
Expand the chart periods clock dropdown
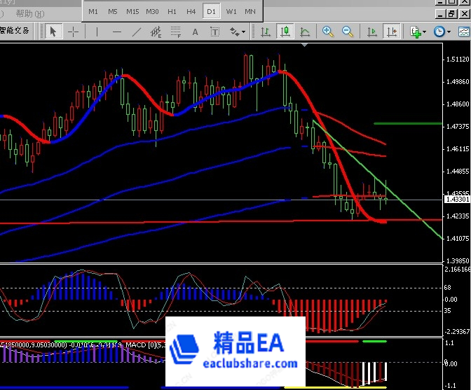point(442,32)
